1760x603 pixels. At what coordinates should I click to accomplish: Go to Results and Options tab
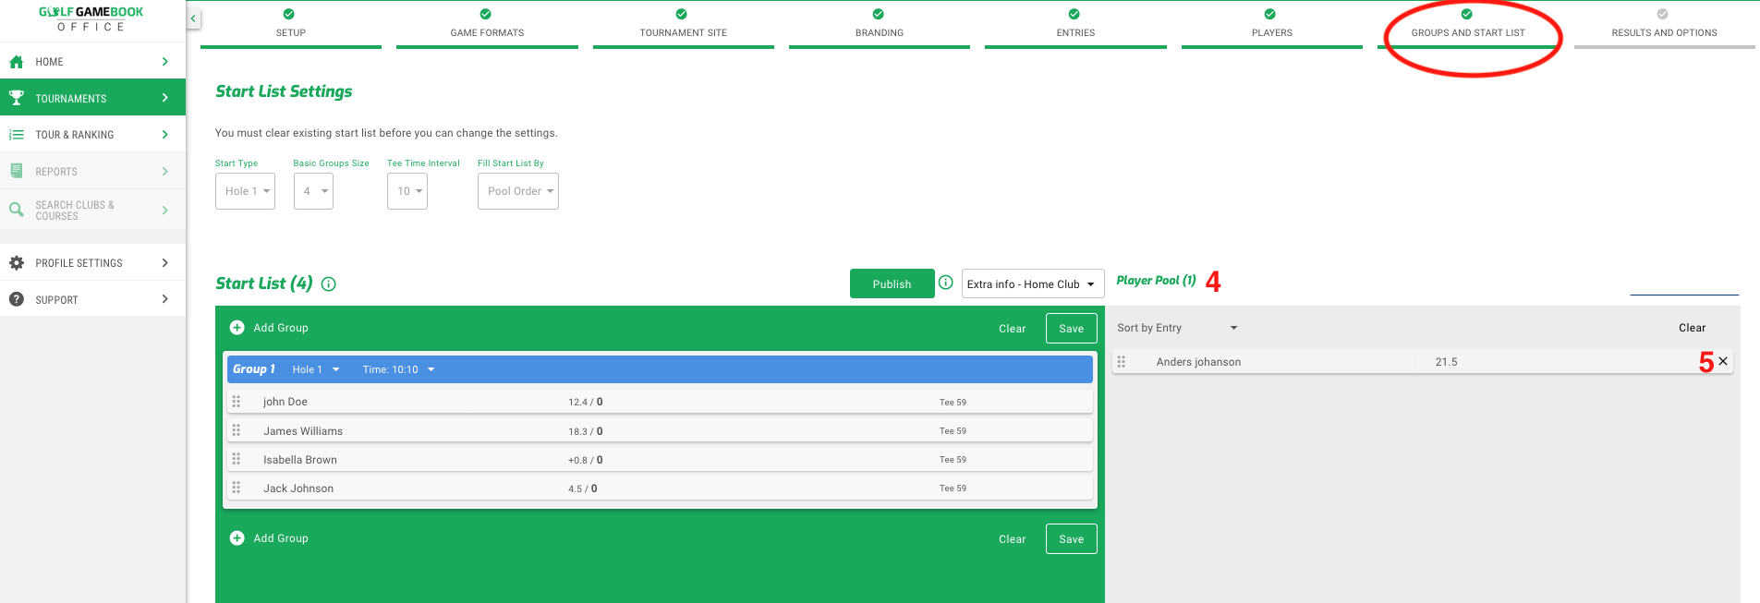pyautogui.click(x=1663, y=25)
